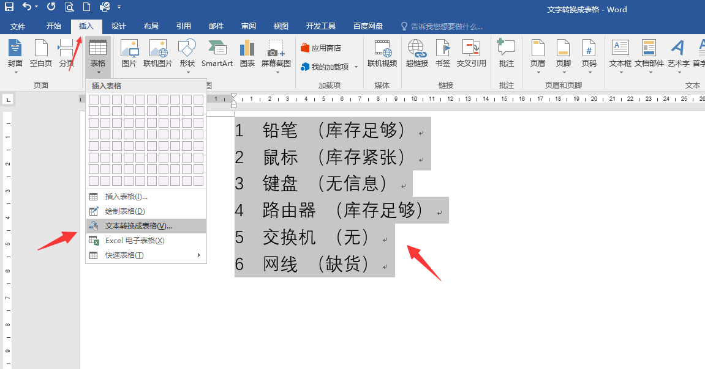This screenshot has height=369, width=705.
Task: Click the first line indent marker on ruler
Action: tap(233, 95)
